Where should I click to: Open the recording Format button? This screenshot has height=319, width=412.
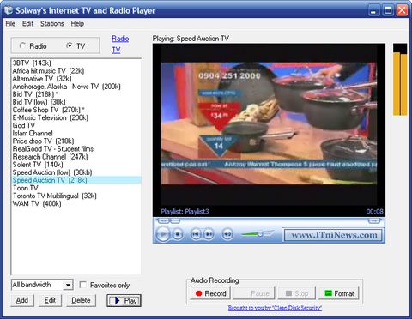(x=339, y=293)
